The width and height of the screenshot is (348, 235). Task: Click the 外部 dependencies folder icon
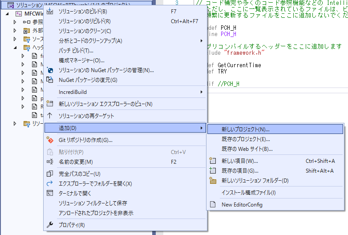27,31
